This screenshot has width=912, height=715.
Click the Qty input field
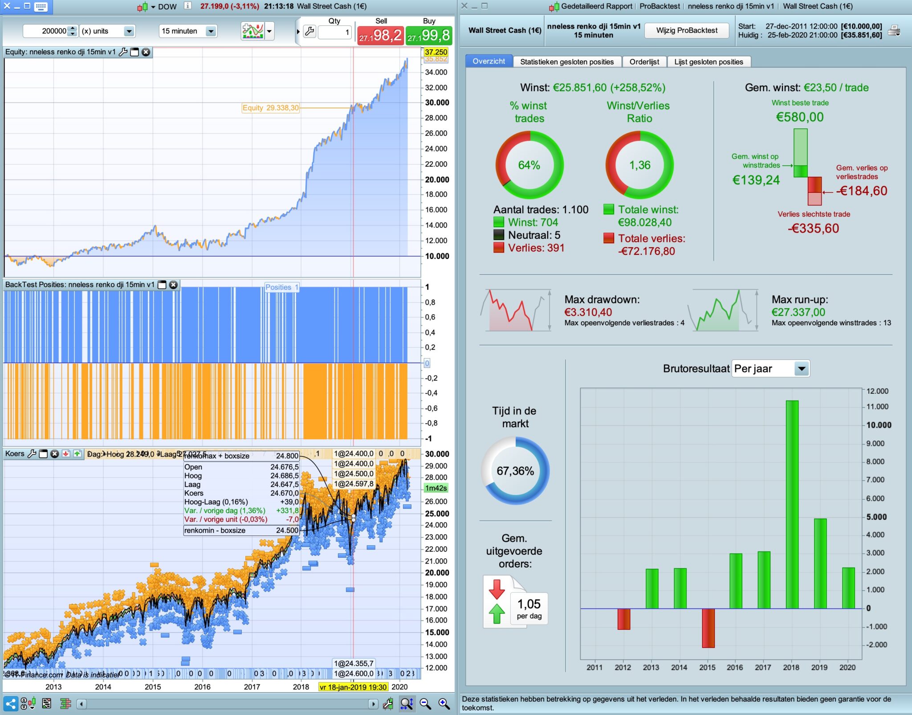334,32
